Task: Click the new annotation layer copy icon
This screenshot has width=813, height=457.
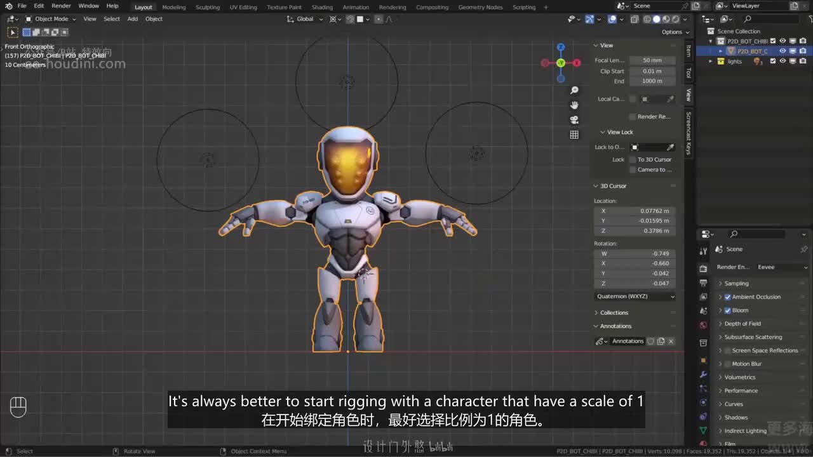Action: tap(661, 341)
